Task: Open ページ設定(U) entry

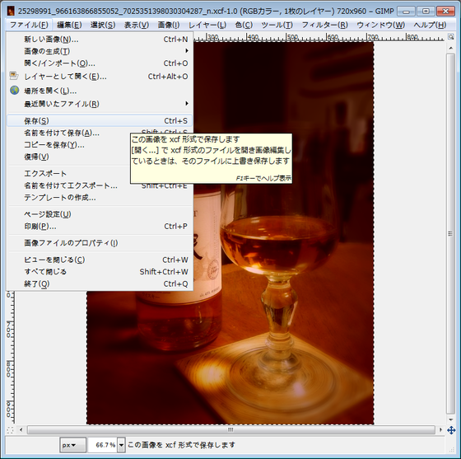Action: (x=100, y=214)
